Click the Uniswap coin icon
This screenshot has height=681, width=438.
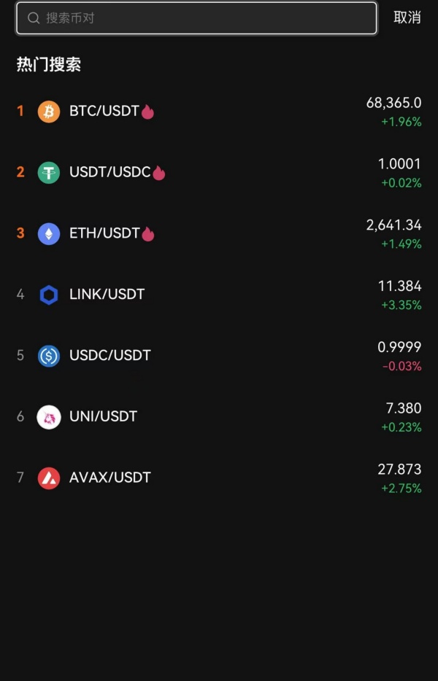(48, 416)
